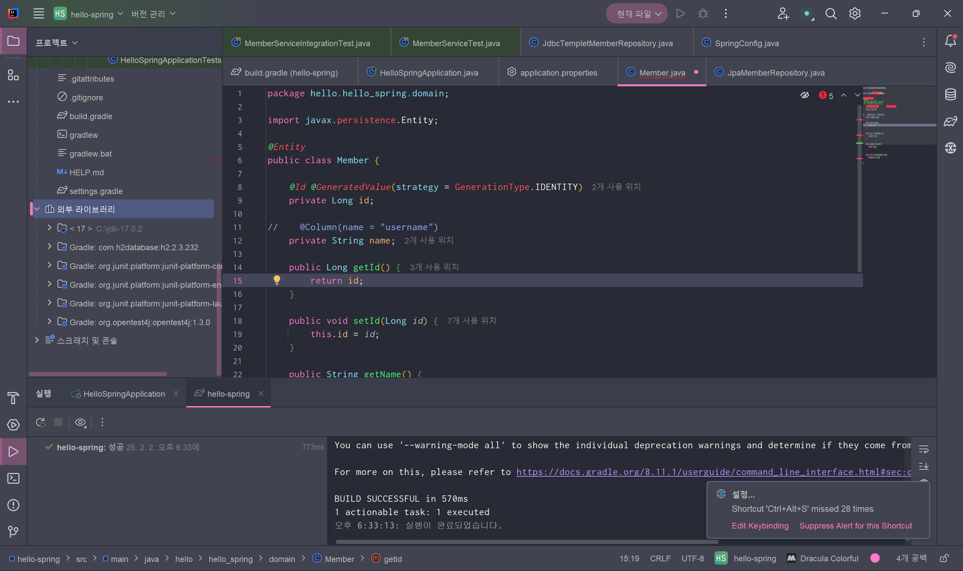
Task: Go to previous highlighted error arrow
Action: click(x=843, y=95)
